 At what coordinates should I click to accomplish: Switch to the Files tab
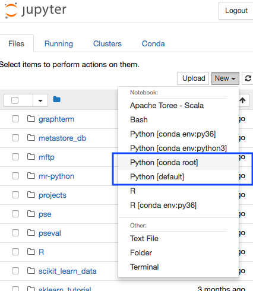pos(16,44)
